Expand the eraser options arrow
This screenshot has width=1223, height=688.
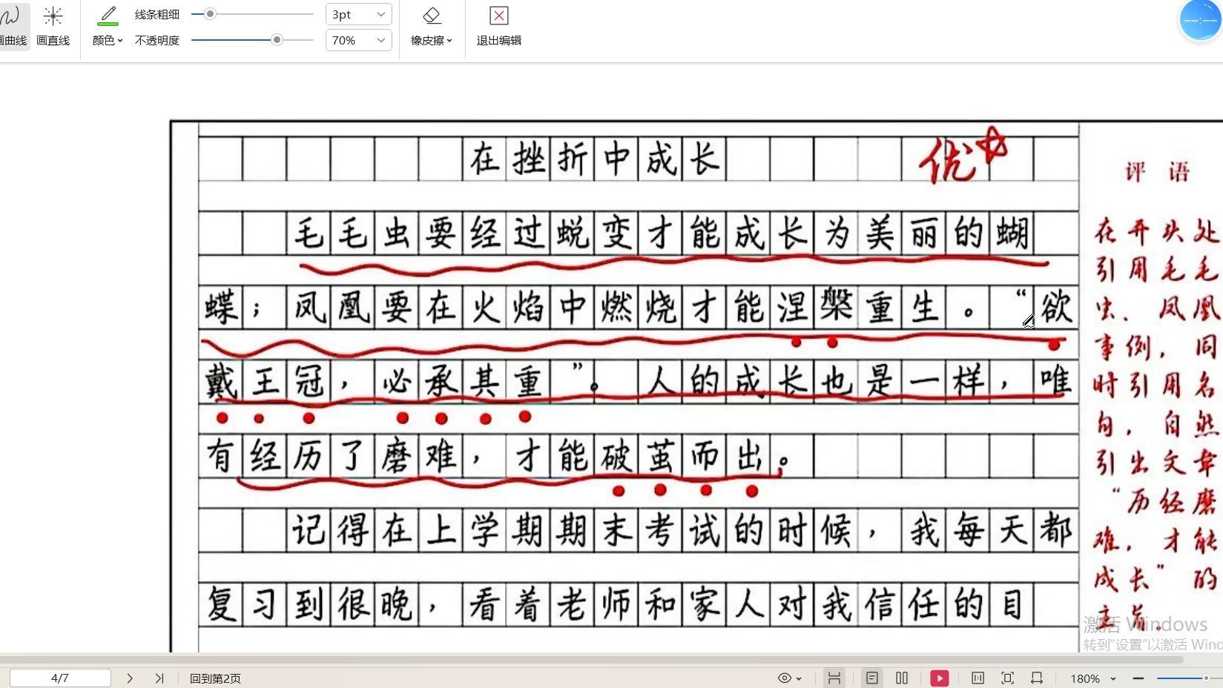[x=449, y=41]
